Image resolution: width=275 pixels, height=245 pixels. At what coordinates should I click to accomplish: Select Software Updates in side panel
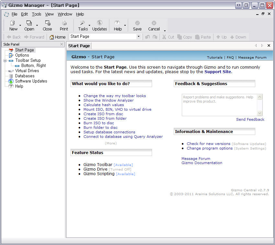(x=31, y=81)
